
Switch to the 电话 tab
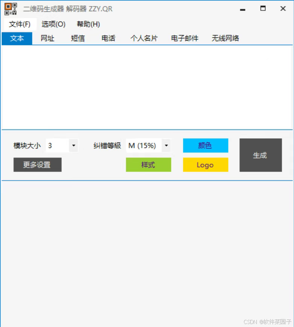pyautogui.click(x=108, y=38)
